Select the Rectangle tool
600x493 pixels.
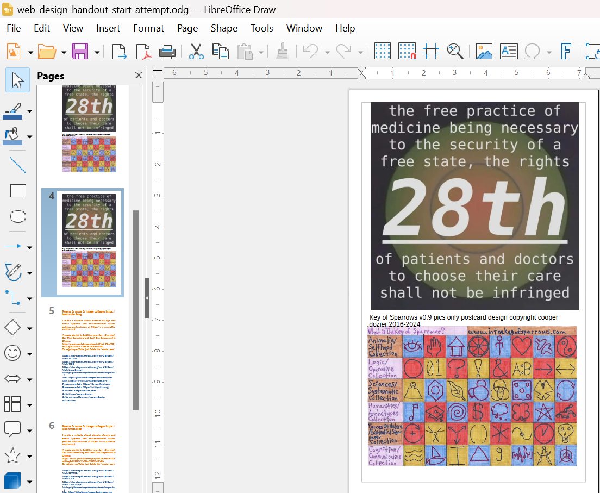(x=17, y=191)
